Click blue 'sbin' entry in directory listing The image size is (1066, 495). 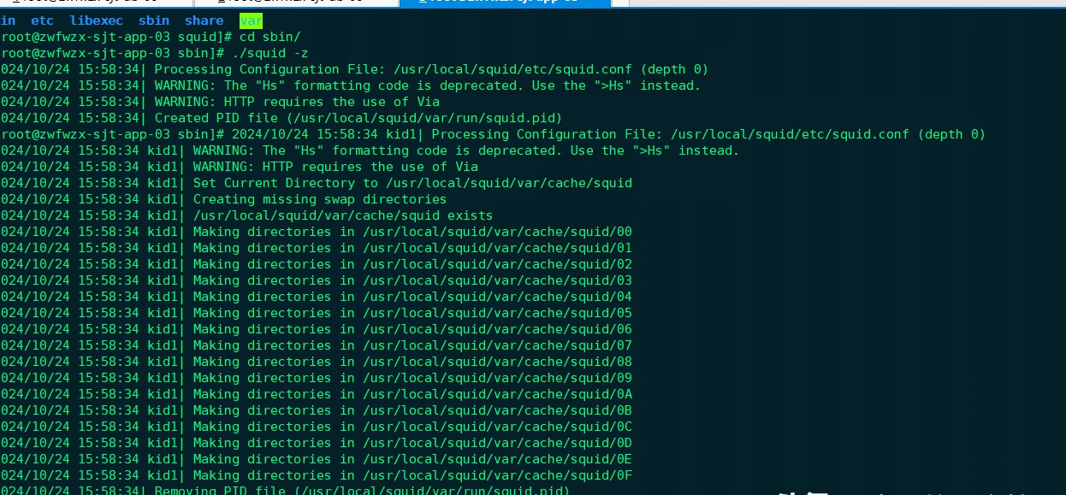(154, 21)
